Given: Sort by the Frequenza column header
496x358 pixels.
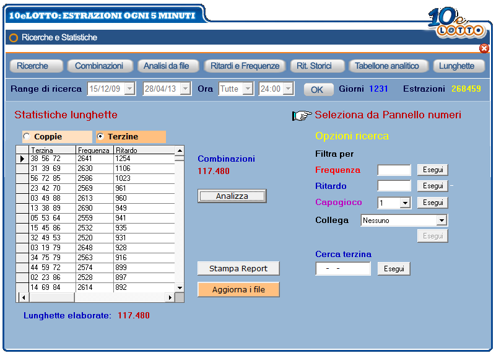Looking at the screenshot, I should (x=95, y=150).
